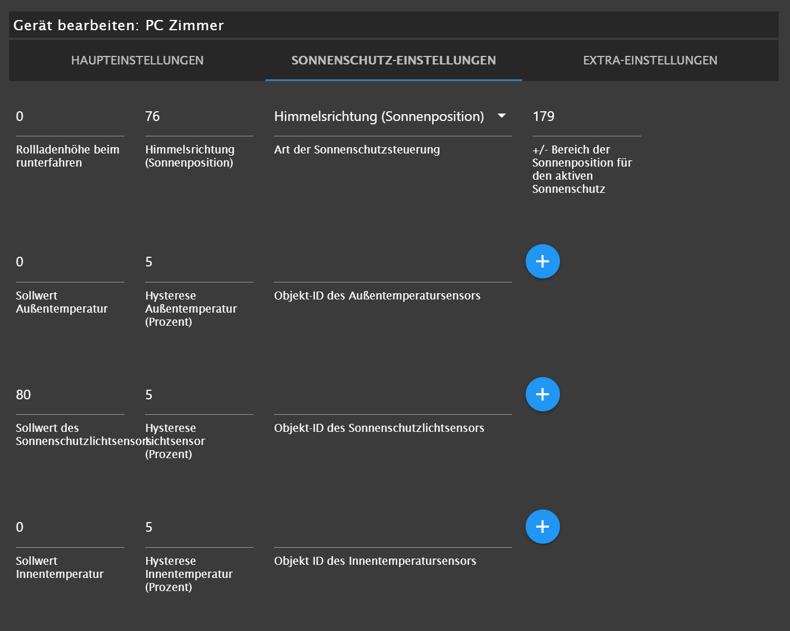
Task: Click Sollwert Außentemperatur input field
Action: [x=70, y=262]
